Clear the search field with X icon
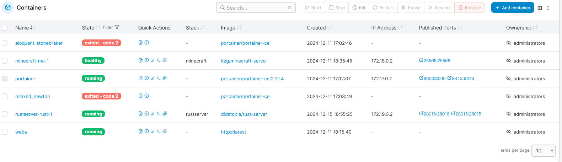 click(x=289, y=7)
